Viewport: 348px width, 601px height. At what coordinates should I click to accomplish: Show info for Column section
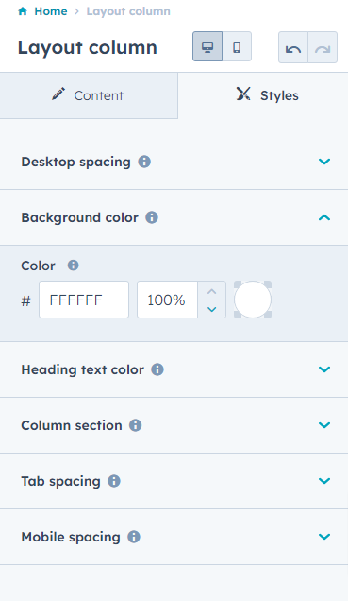coord(136,425)
